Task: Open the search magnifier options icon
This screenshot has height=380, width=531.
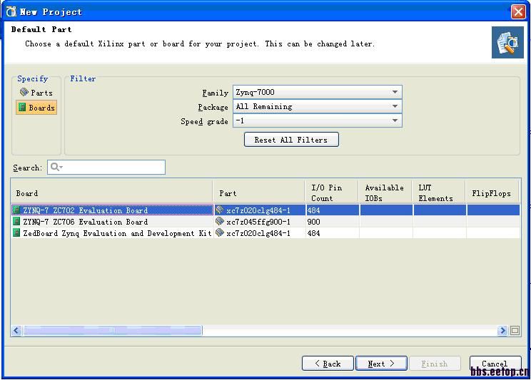Action: (56, 167)
